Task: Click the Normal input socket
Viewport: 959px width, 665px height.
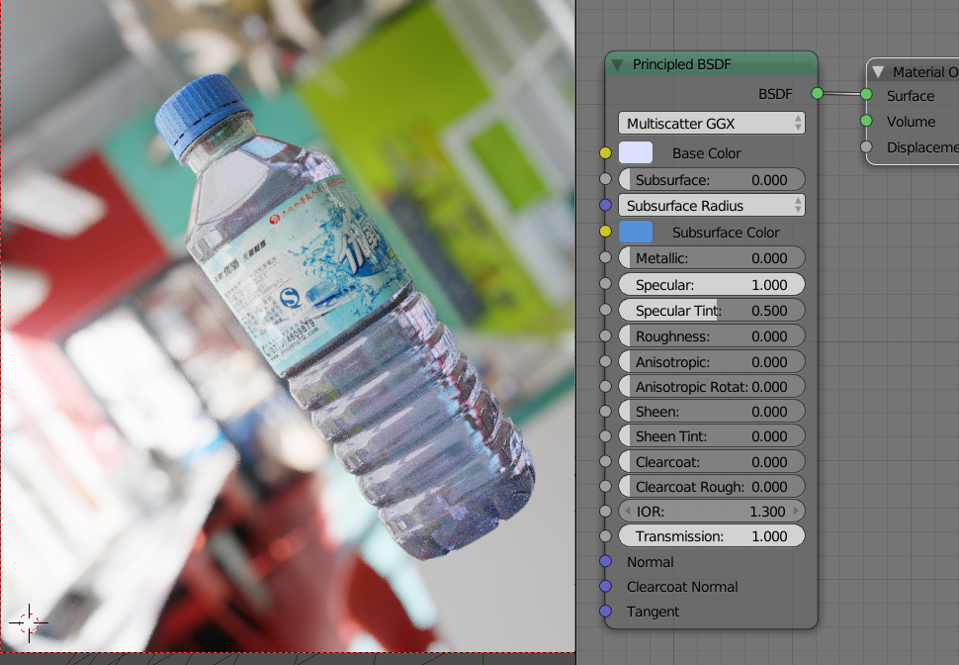Action: (605, 561)
